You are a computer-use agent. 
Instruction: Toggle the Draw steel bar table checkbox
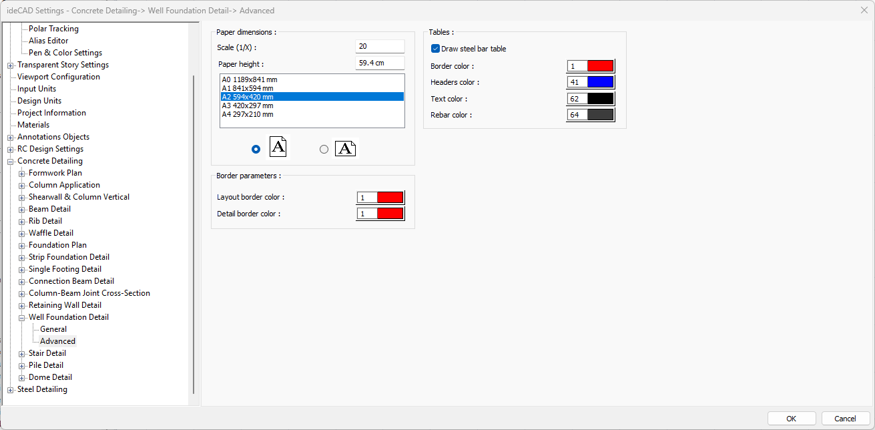436,49
